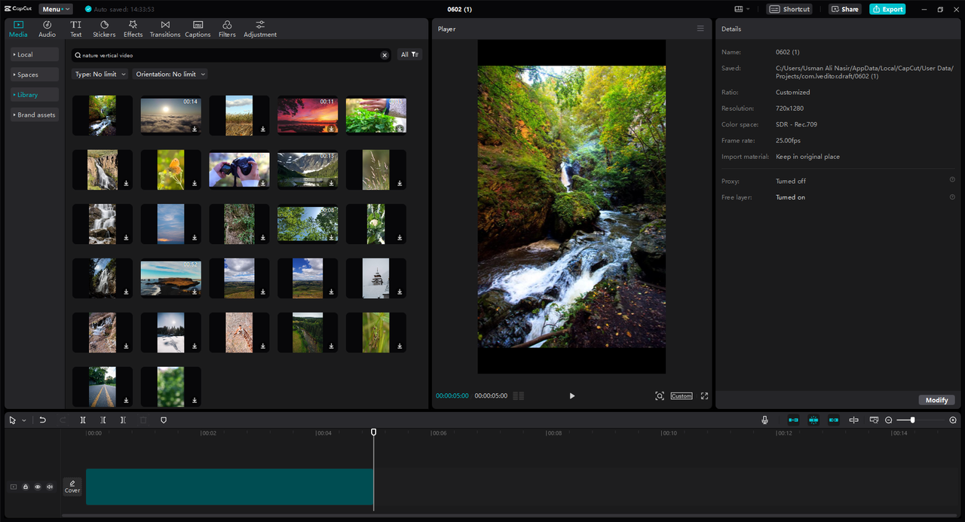Toggle main track magnet on

[793, 420]
